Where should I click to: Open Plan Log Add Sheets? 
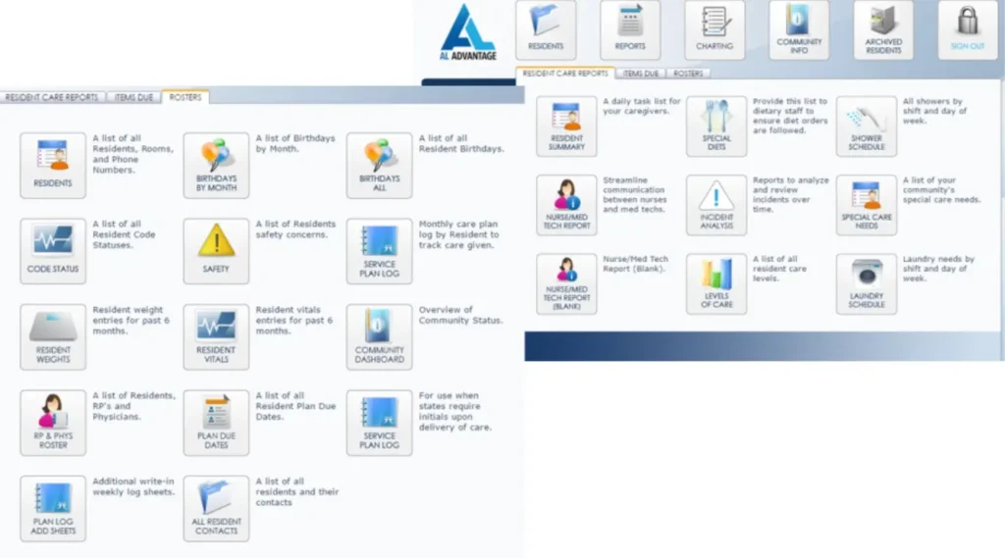(x=53, y=509)
